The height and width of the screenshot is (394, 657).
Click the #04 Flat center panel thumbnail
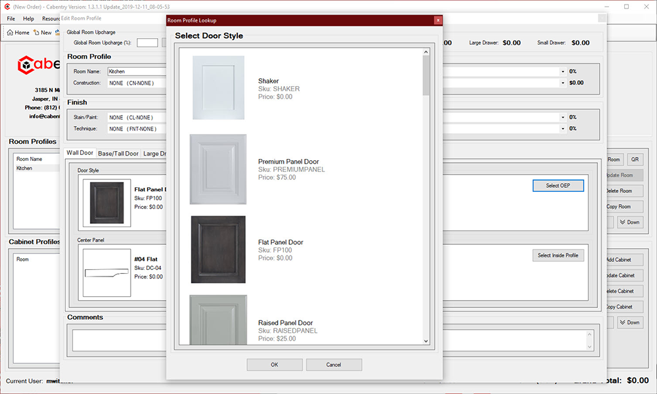pyautogui.click(x=107, y=273)
